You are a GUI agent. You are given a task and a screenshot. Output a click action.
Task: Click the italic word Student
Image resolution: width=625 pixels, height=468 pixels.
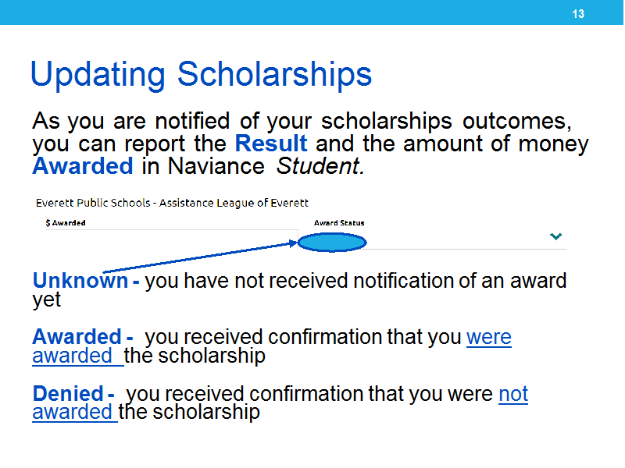(320, 166)
